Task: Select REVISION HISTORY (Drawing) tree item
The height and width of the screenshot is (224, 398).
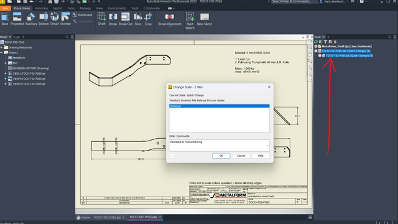Action: tap(31, 68)
